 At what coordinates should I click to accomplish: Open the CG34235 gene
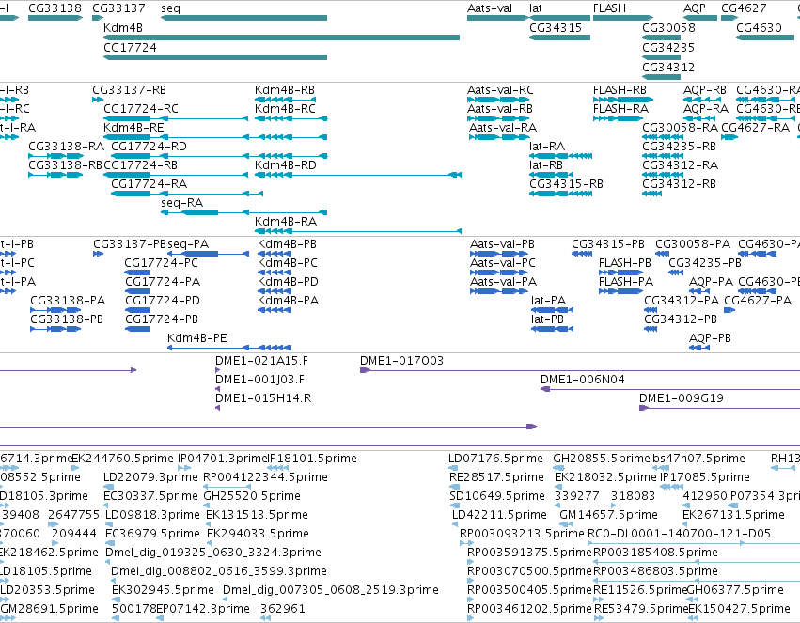coord(668,48)
